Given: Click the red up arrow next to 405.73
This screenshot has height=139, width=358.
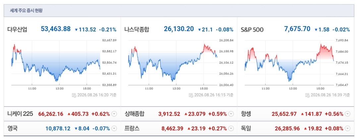Looking at the screenshot, I should point(69,114).
